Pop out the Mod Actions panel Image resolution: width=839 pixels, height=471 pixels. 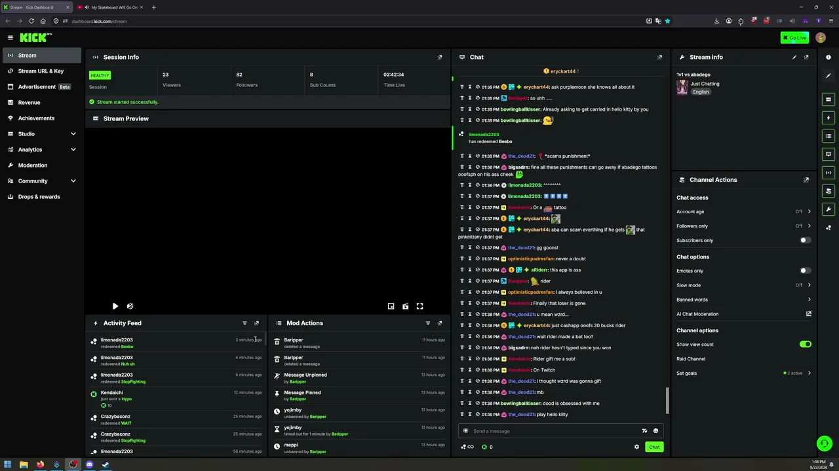(440, 323)
